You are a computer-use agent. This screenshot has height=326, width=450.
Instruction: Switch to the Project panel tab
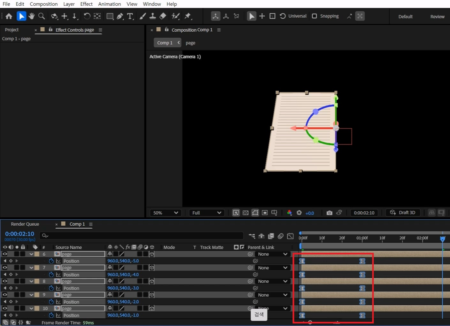tap(12, 30)
